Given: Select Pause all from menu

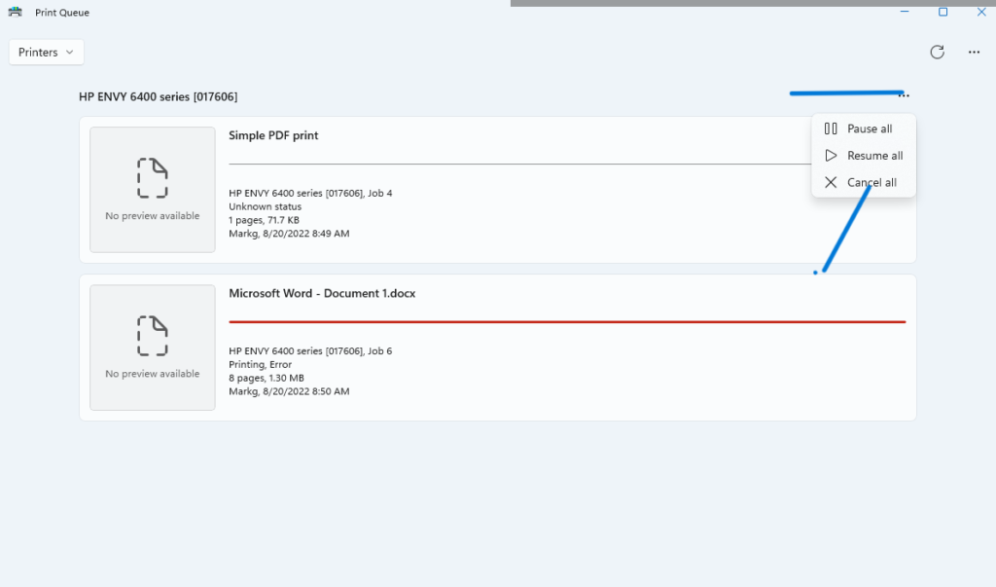Looking at the screenshot, I should [864, 128].
